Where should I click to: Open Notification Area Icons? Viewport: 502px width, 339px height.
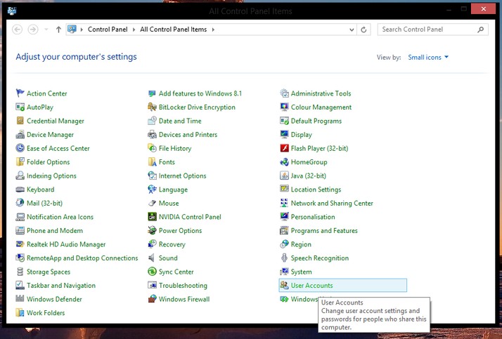60,217
